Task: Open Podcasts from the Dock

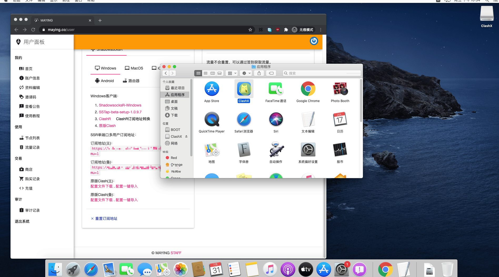Action: click(288, 269)
